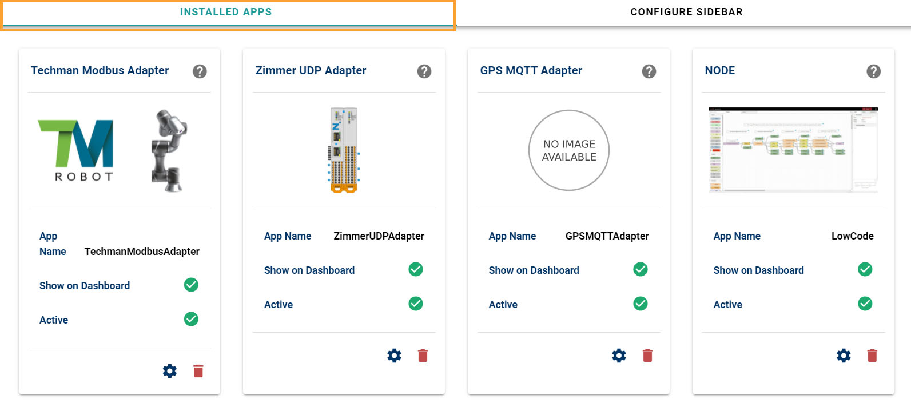Configure the Zimmer UDP Adapter via gear
Viewport: 911px width, 403px height.
pos(395,356)
